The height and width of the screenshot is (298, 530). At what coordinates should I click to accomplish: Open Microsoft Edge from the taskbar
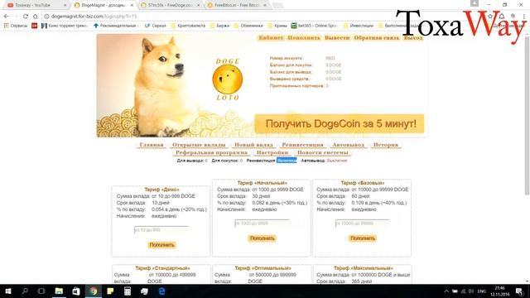point(162,291)
